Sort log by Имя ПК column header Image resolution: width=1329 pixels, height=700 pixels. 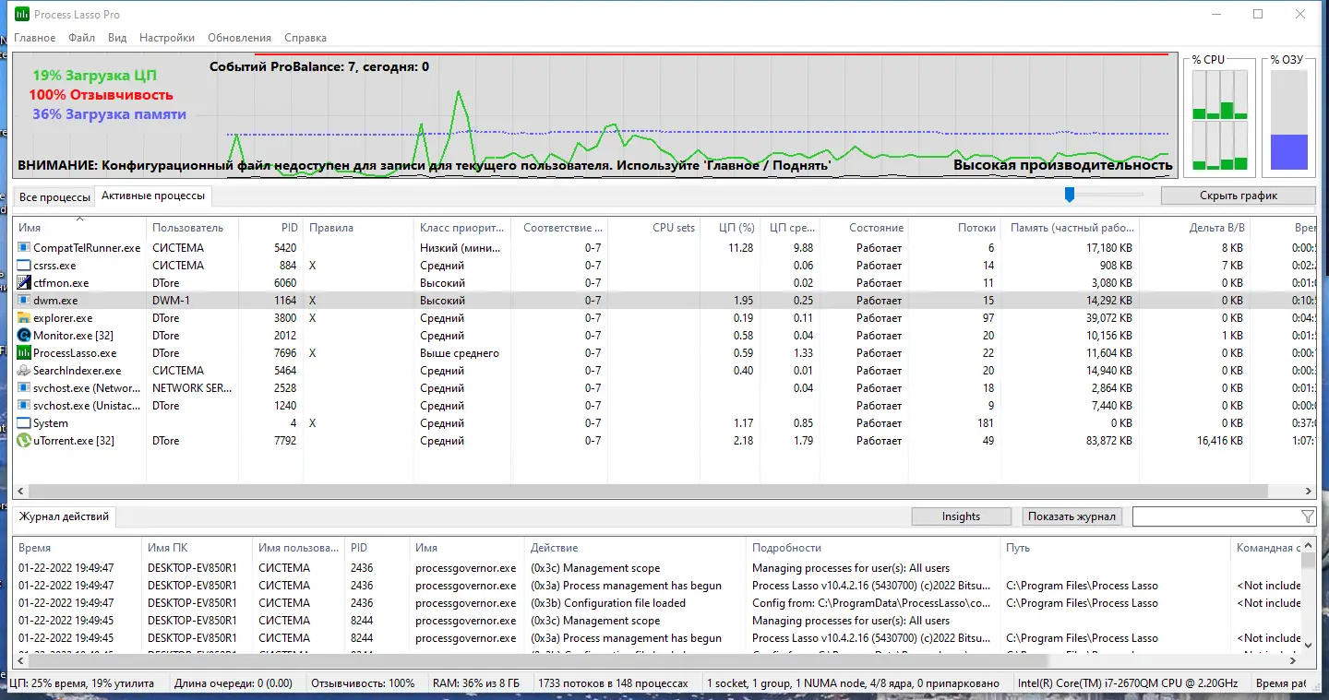coord(197,548)
